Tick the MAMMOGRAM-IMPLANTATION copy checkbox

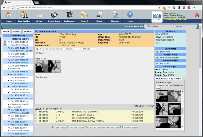tap(36, 121)
